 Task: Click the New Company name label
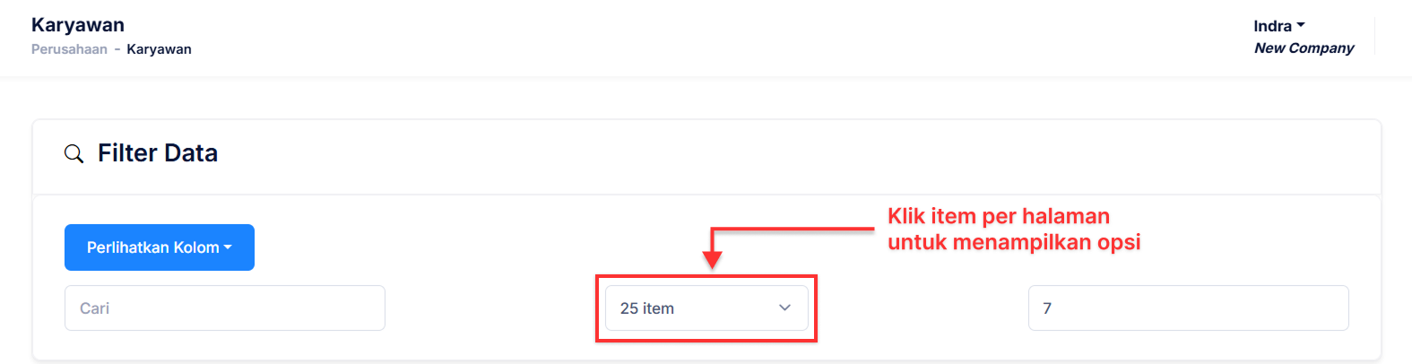coord(1304,48)
